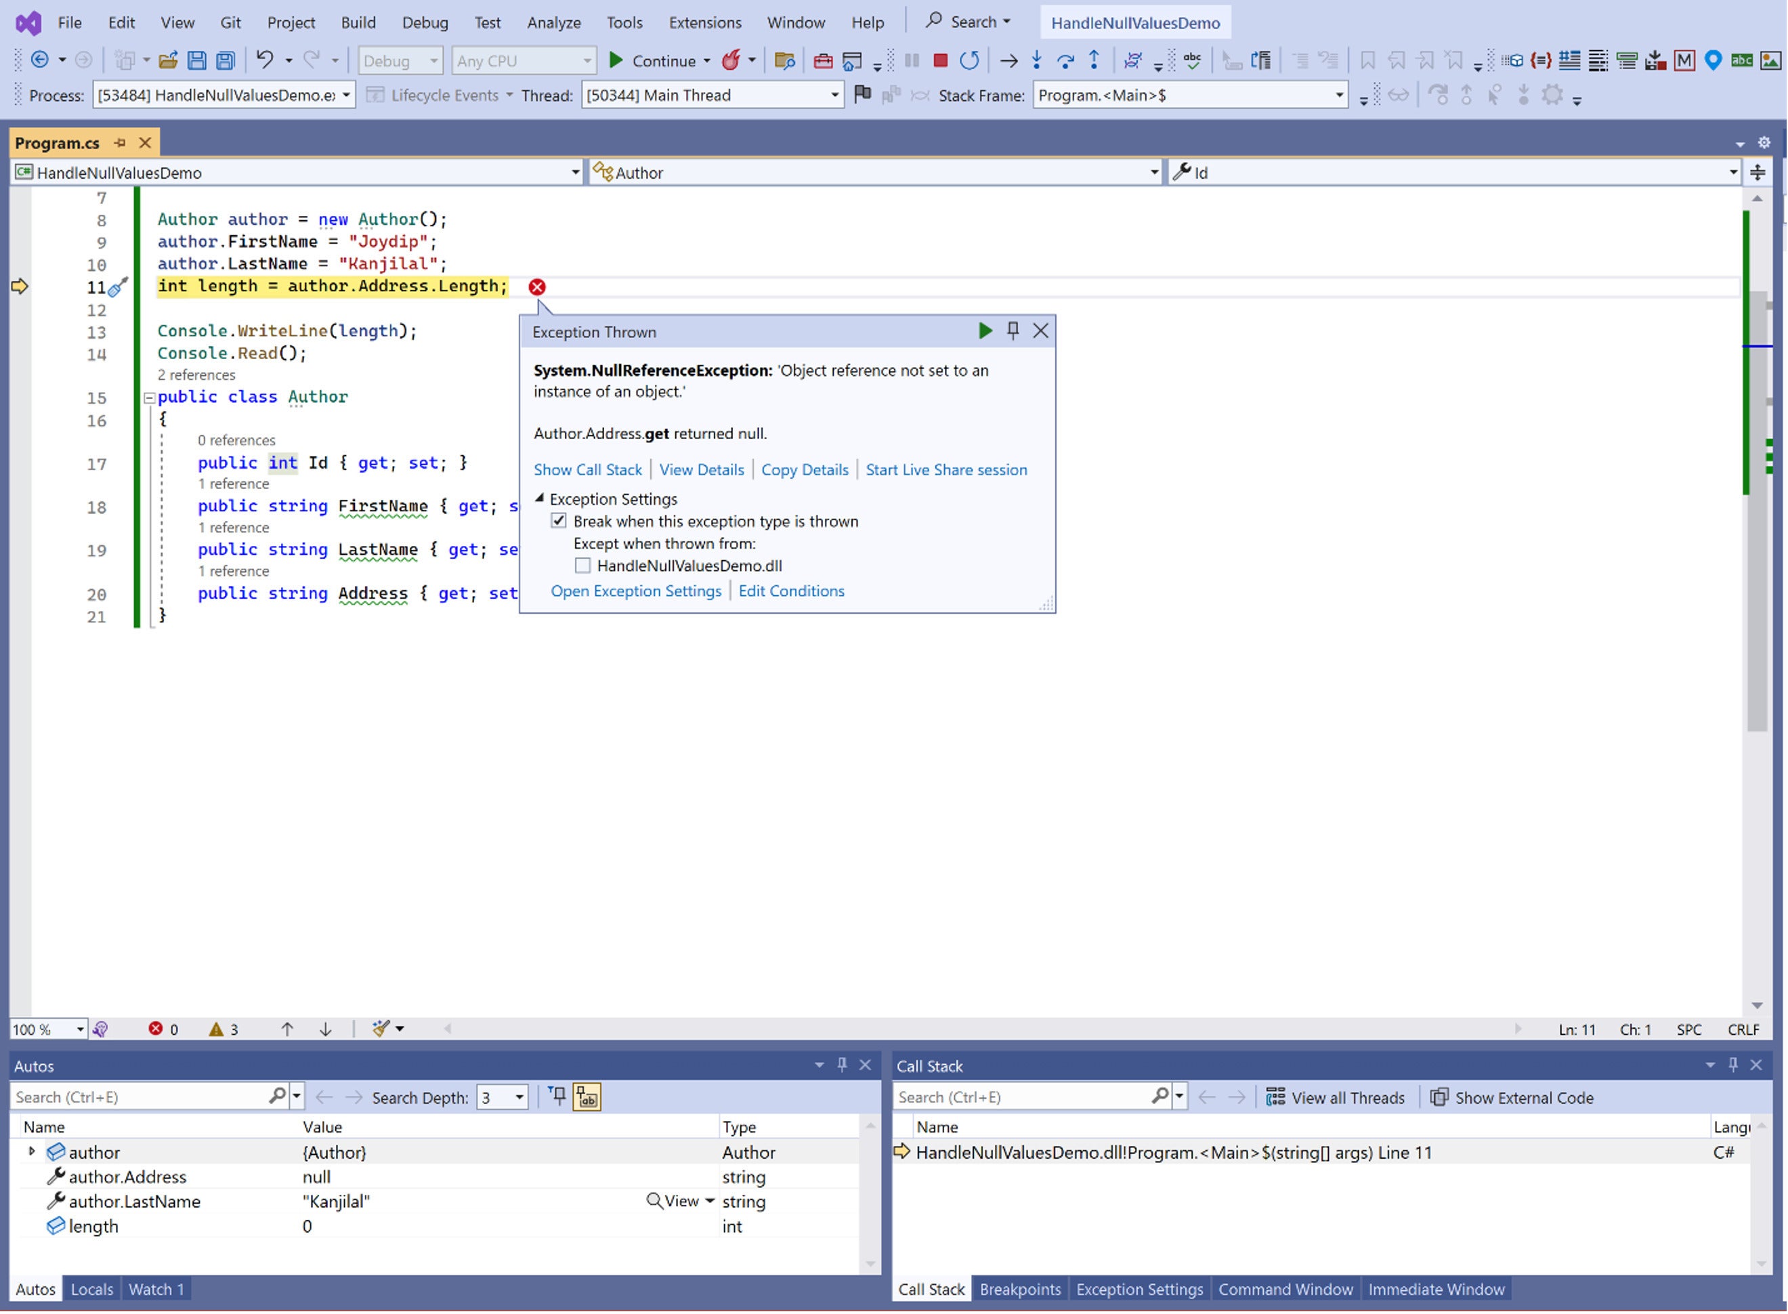Click the code cleanup broom icon in status strip

coord(381,1030)
